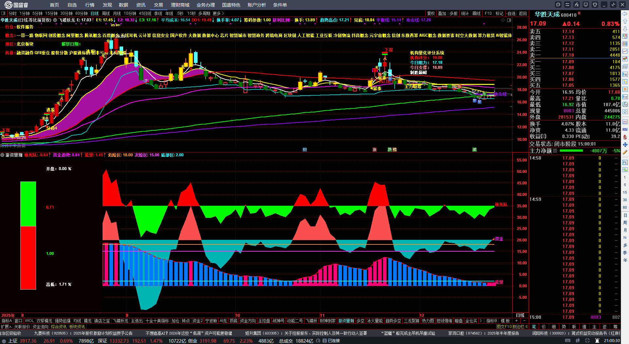Click the blue move-arrows icon in right sidebar

click(625, 144)
